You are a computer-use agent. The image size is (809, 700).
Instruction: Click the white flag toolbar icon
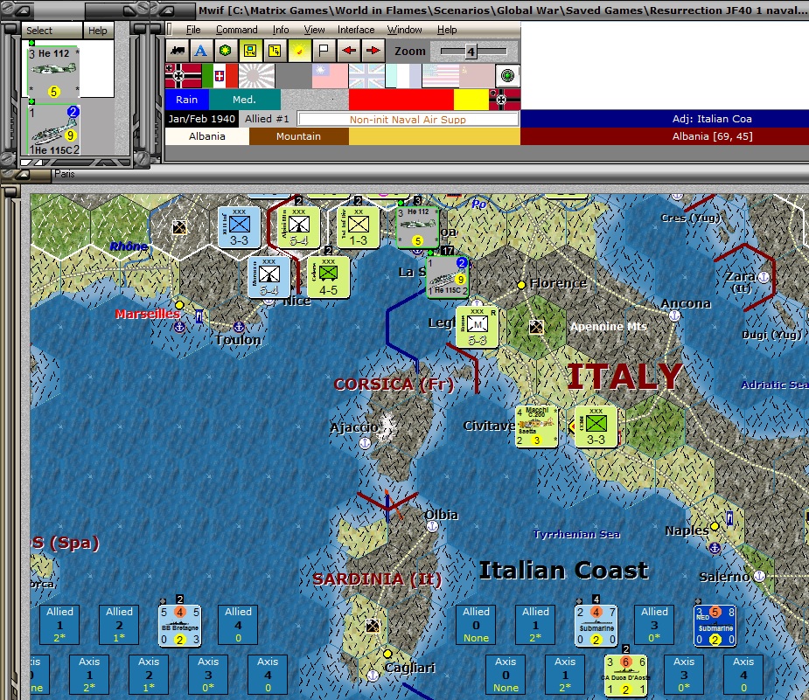coord(324,51)
